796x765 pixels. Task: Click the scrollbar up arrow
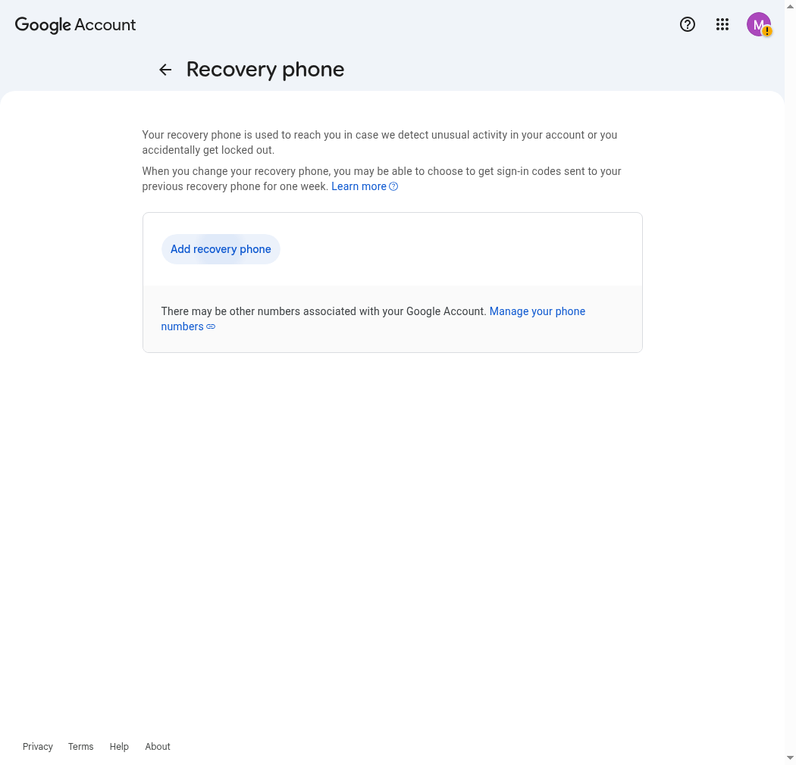pyautogui.click(x=790, y=6)
